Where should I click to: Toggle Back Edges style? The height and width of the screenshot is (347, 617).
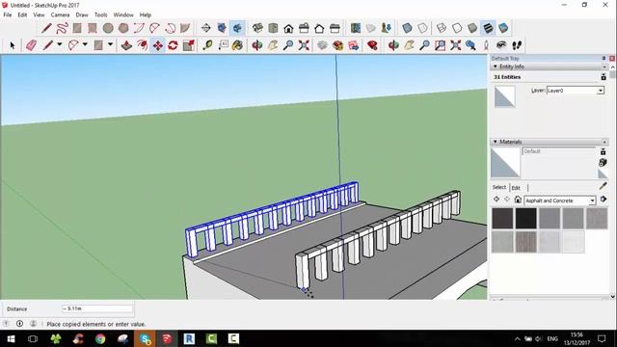[x=422, y=28]
